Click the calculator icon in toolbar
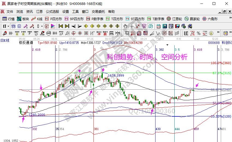 165,26
